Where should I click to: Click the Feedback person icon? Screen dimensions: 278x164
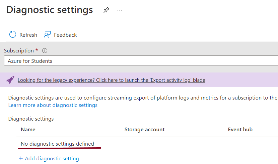pyautogui.click(x=47, y=35)
